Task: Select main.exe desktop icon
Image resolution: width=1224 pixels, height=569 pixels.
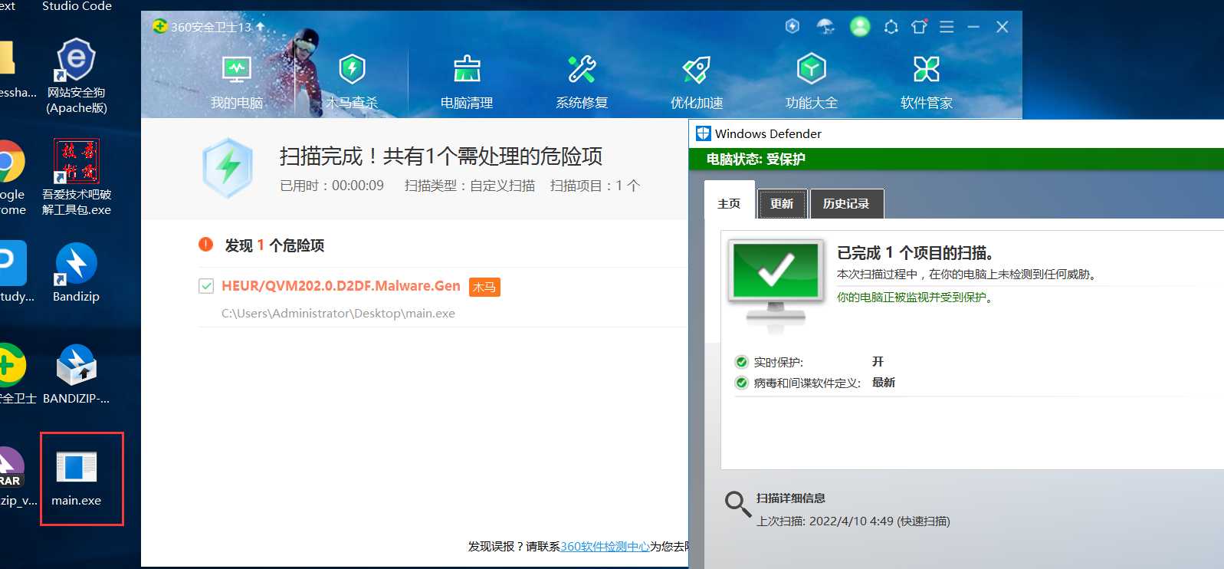Action: pos(77,479)
